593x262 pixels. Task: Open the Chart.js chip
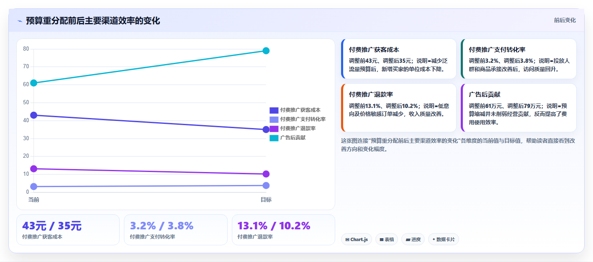(x=356, y=239)
